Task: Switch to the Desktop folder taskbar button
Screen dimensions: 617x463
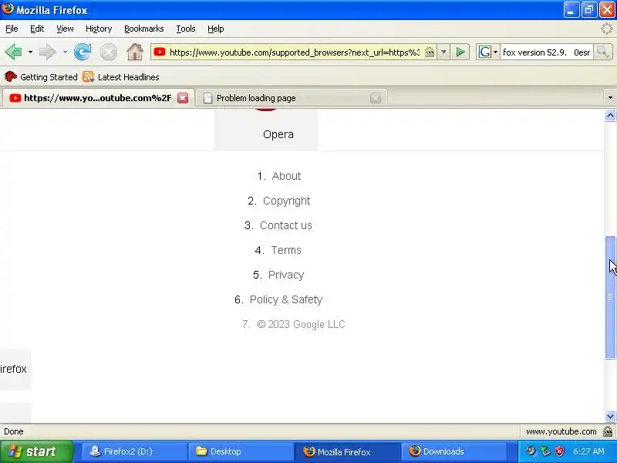Action: coord(241,451)
